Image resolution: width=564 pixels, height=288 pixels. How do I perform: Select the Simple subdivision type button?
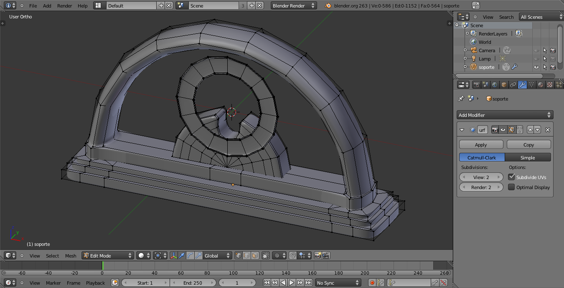pos(528,157)
